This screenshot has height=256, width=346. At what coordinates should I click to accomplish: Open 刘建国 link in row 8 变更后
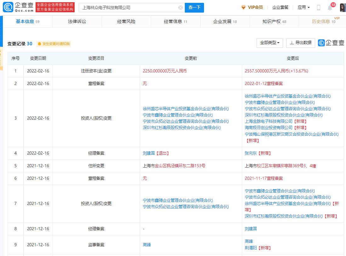(x=251, y=229)
